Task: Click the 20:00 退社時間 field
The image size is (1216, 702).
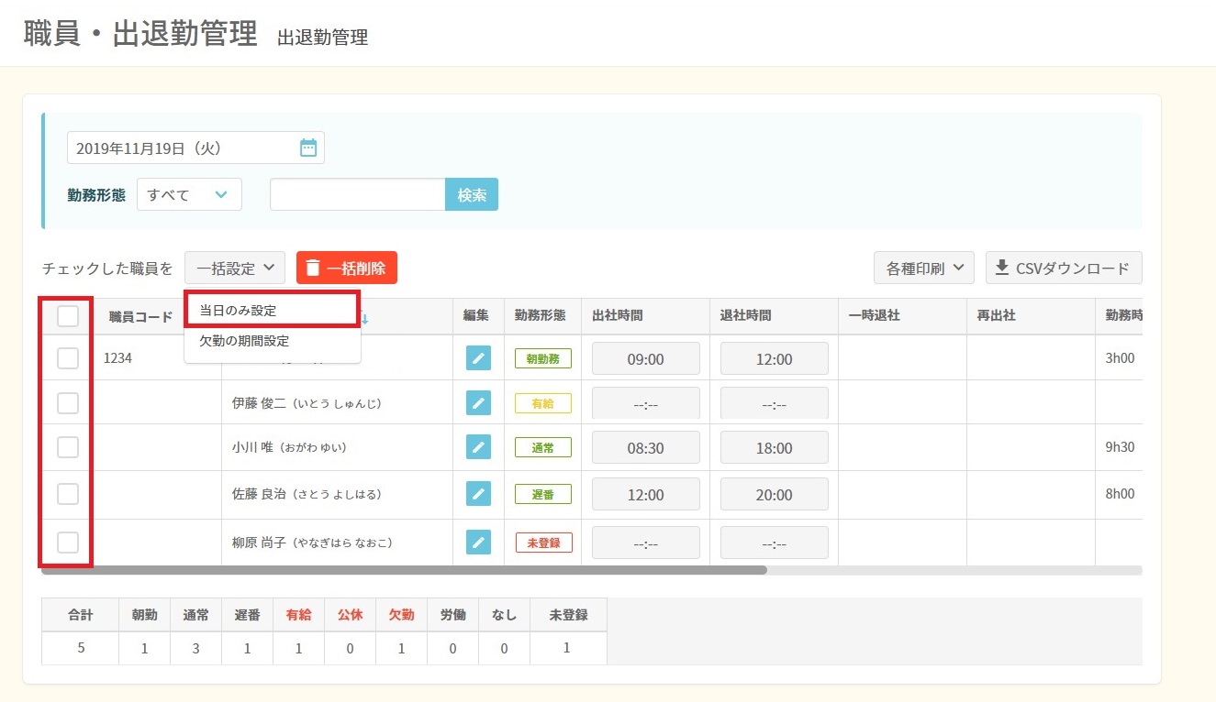Action: 775,495
